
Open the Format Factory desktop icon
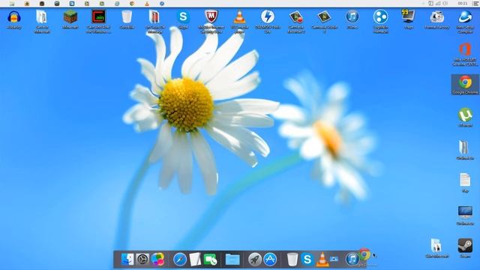[x=436, y=16]
